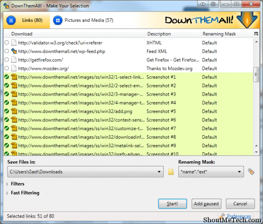Viewport: 263px width, 224px height.
Task: Click the image icon of Screenshot #9 row
Action: tap(14, 145)
